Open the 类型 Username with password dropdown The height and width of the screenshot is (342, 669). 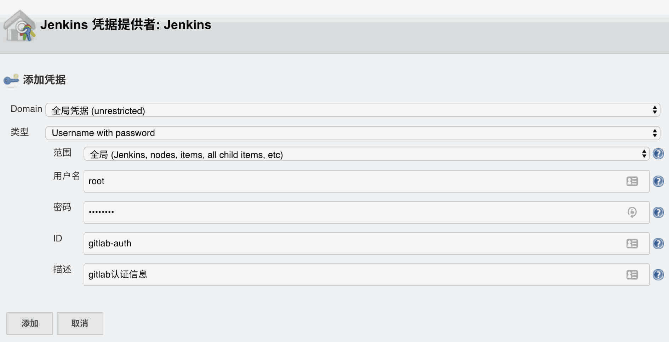tap(353, 133)
